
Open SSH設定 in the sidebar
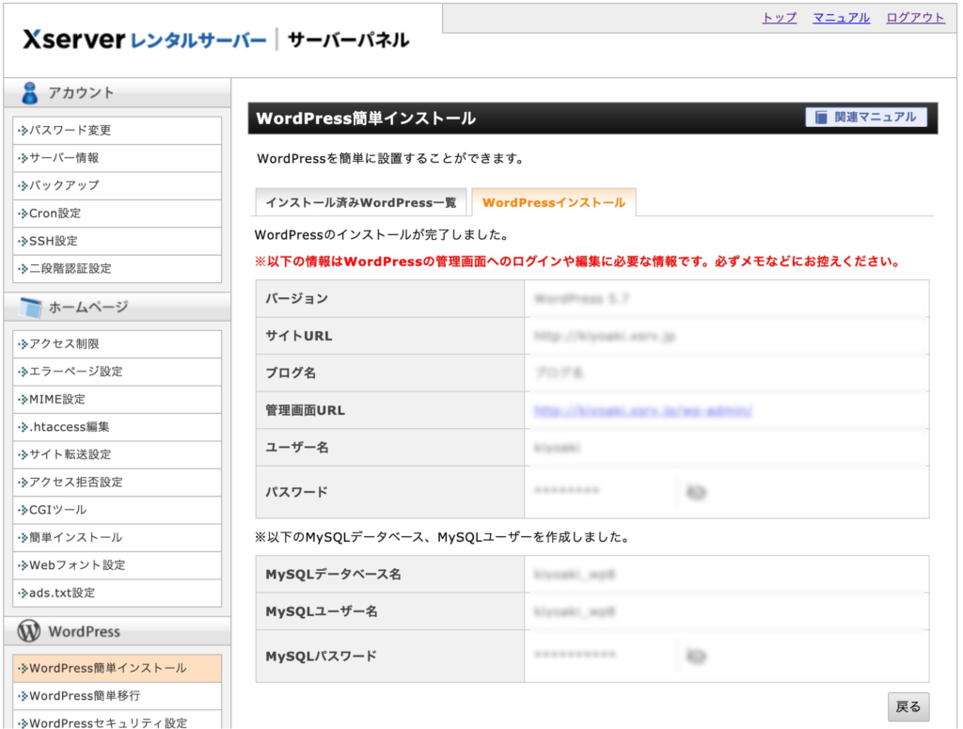click(x=117, y=241)
